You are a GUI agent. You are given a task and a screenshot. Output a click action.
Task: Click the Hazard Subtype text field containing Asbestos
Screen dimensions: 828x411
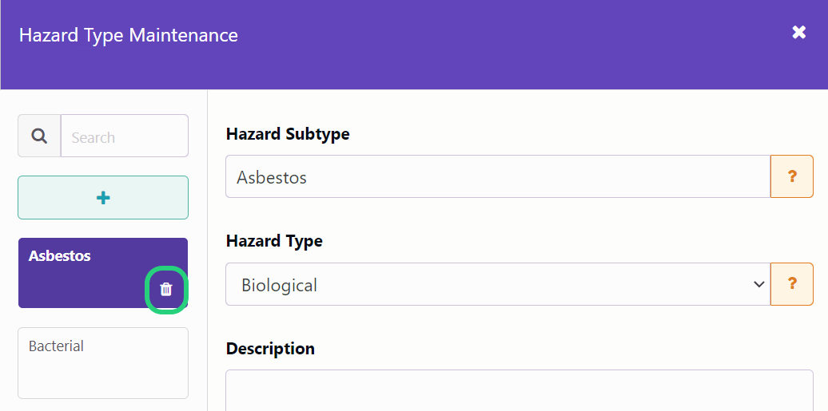pos(498,176)
